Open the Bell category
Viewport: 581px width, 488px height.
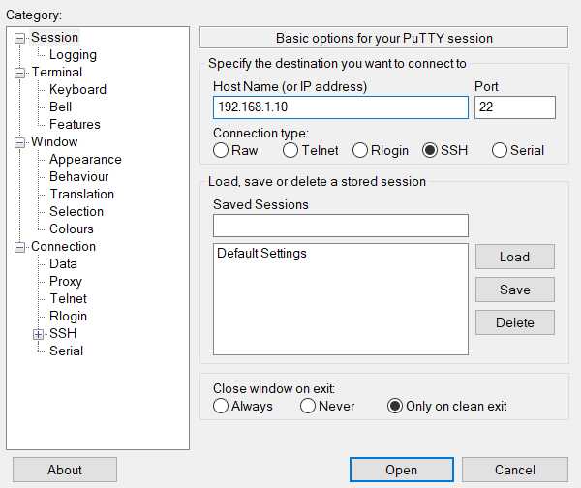point(60,107)
